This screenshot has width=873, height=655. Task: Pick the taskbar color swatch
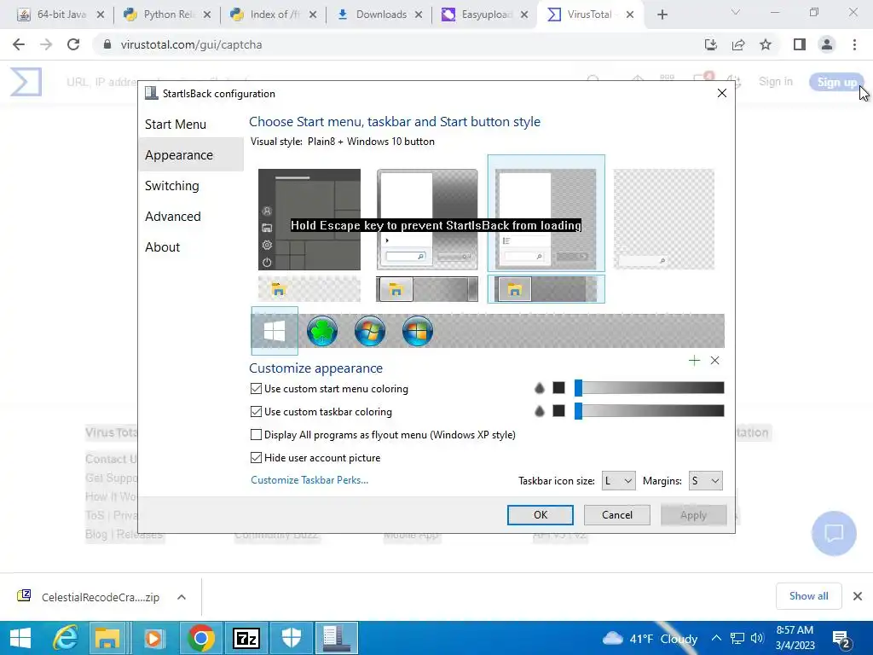click(559, 411)
